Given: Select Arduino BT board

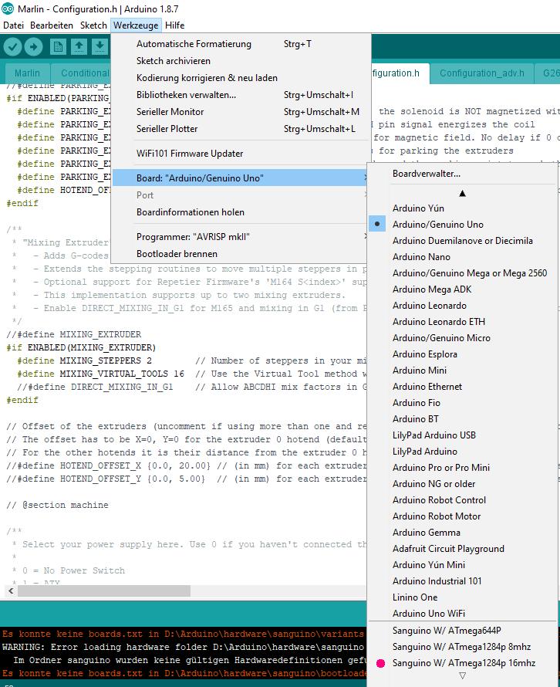Looking at the screenshot, I should pos(462,419).
